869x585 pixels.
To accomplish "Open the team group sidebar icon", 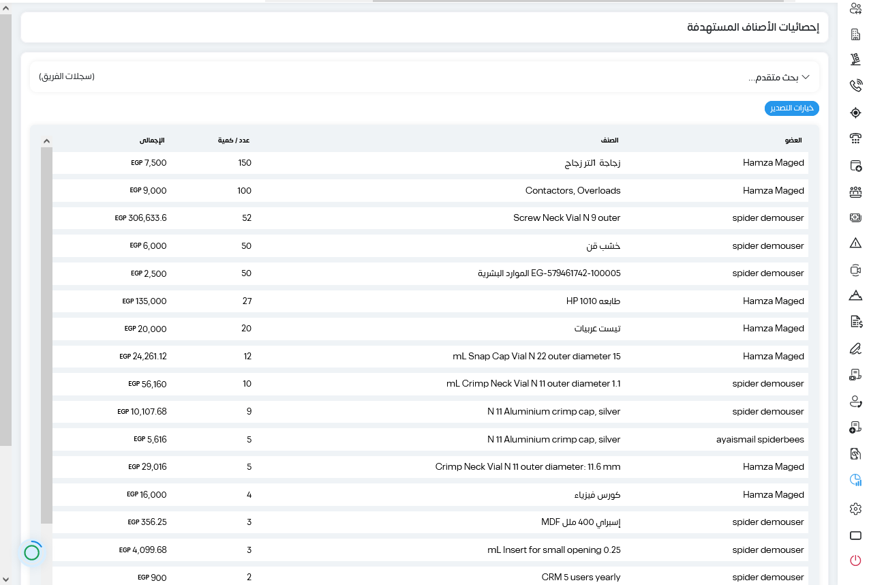I will tap(856, 192).
